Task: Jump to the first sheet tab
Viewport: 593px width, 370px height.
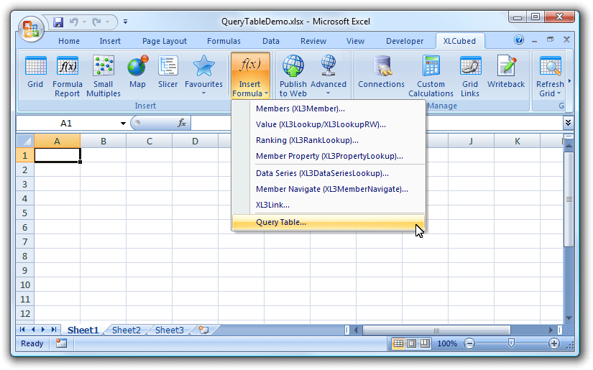Action: click(x=22, y=330)
